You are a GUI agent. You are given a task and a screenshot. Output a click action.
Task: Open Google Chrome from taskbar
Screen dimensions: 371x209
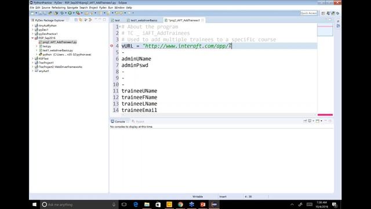[180, 204]
